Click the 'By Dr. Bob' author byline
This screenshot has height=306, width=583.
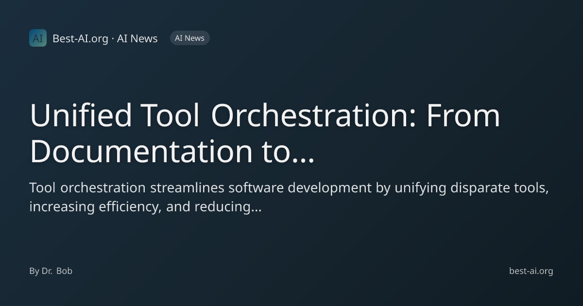pyautogui.click(x=51, y=271)
